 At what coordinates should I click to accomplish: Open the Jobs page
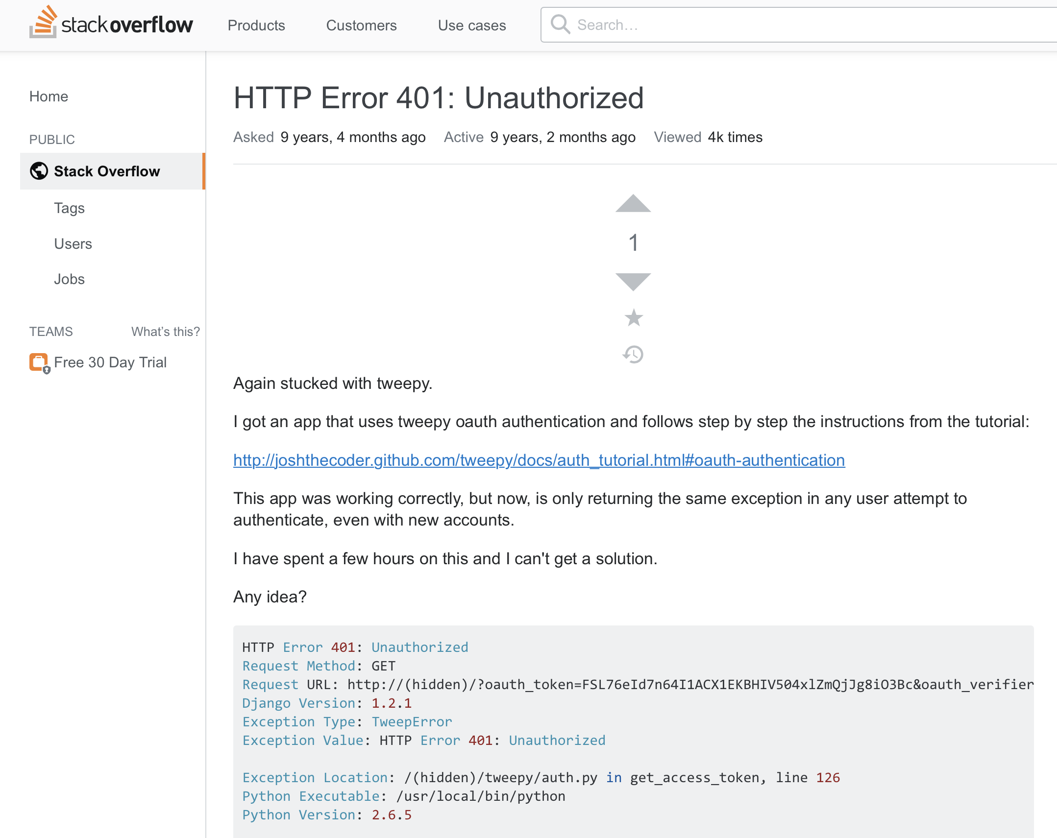[69, 279]
